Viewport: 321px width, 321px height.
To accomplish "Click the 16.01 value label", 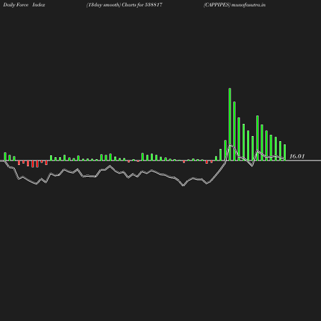I will pyautogui.click(x=297, y=157).
